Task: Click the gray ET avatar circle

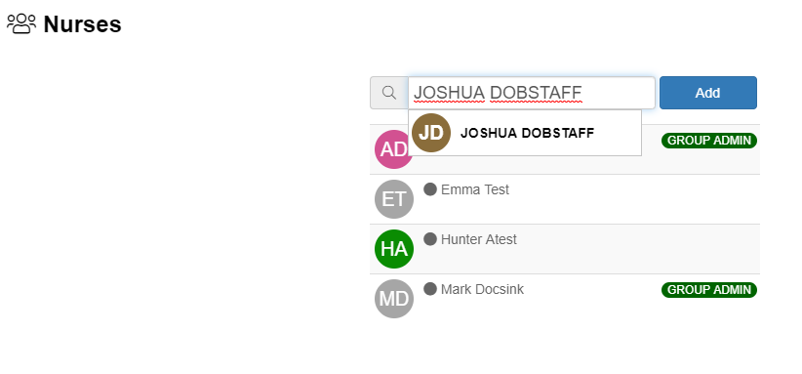Action: [394, 199]
